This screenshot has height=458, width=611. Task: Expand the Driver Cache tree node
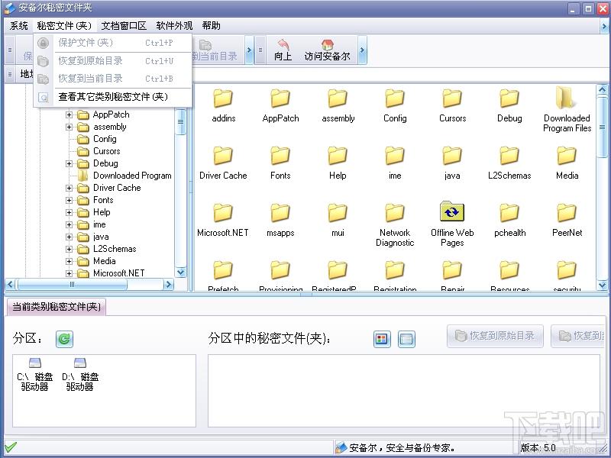coord(69,188)
